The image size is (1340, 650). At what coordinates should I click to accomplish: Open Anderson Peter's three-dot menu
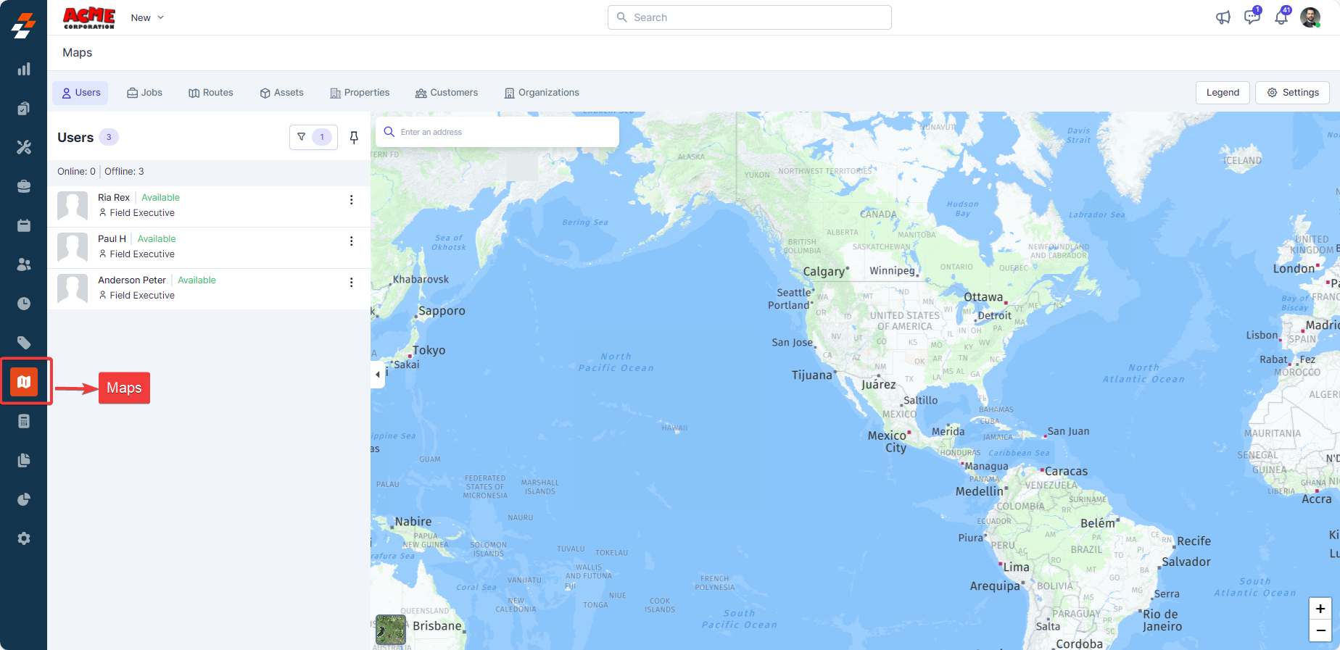click(352, 283)
